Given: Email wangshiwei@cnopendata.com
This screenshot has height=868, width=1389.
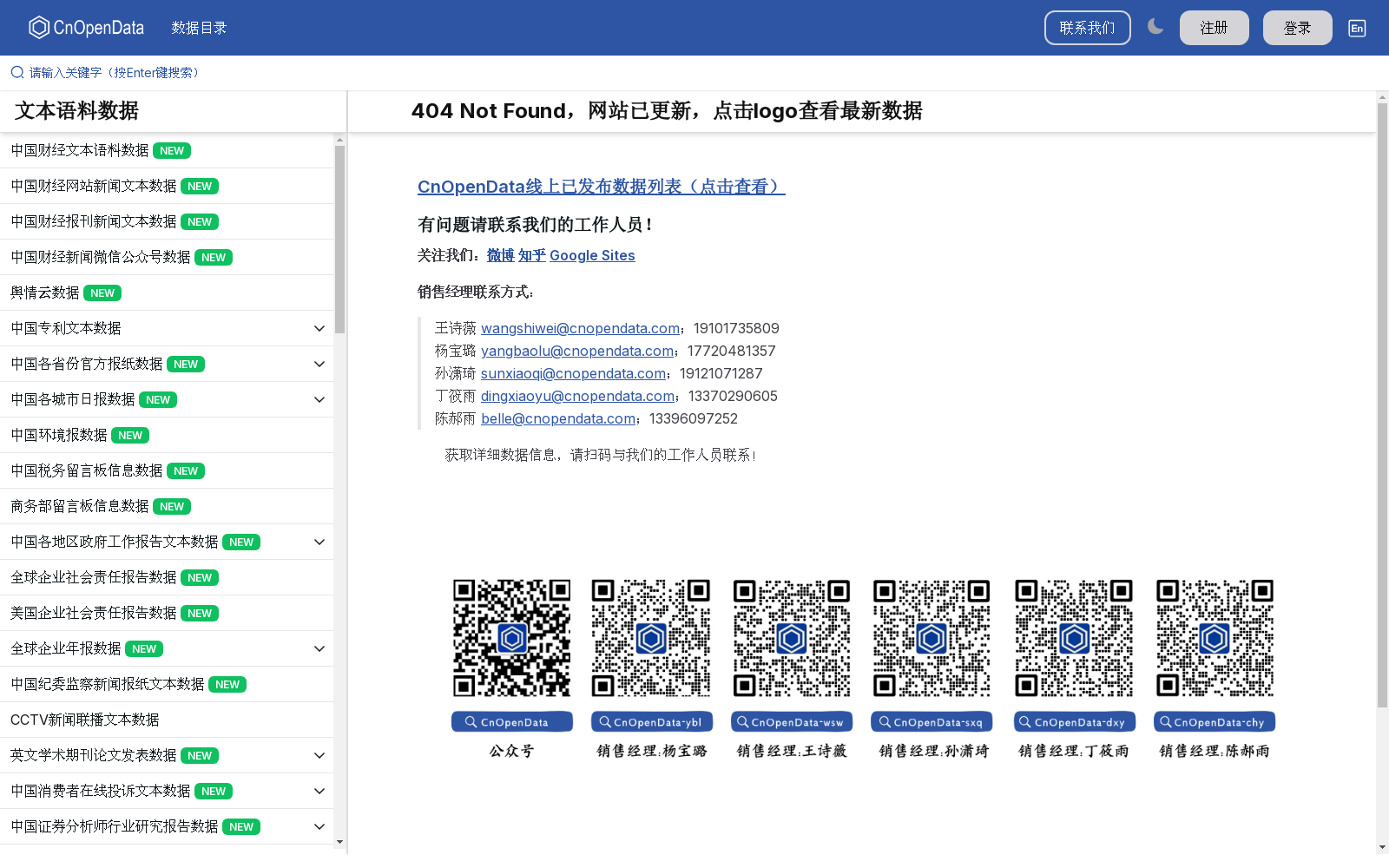Looking at the screenshot, I should 580,328.
